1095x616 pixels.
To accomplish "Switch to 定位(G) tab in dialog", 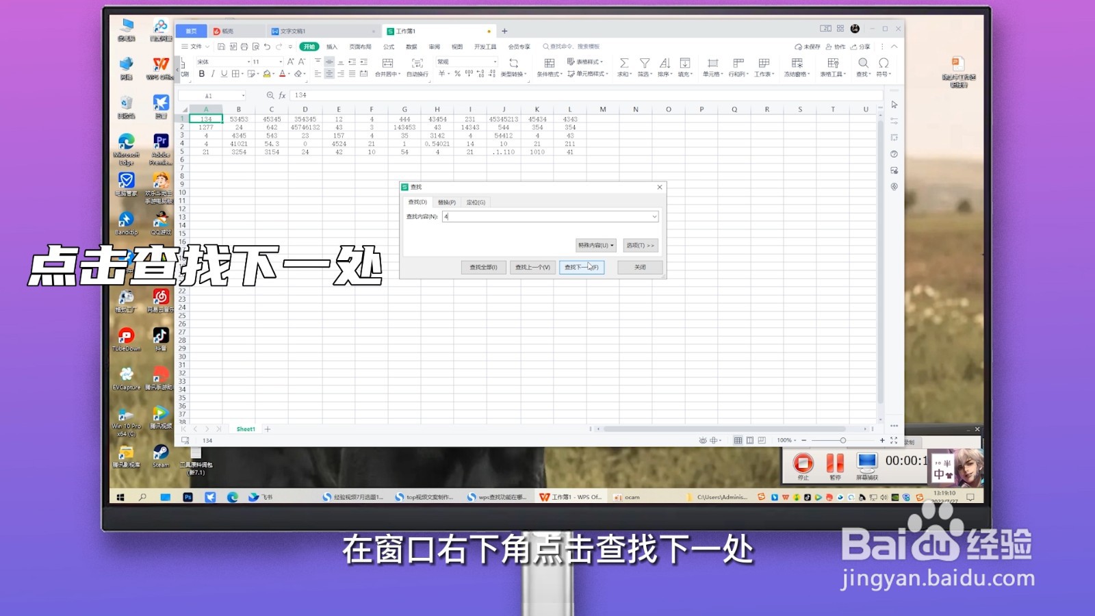I will tap(476, 202).
